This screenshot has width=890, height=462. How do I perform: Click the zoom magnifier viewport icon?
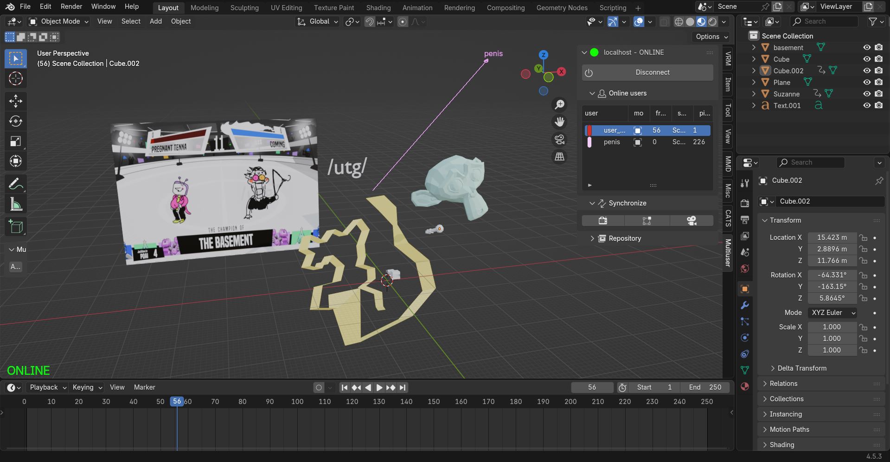(x=560, y=105)
